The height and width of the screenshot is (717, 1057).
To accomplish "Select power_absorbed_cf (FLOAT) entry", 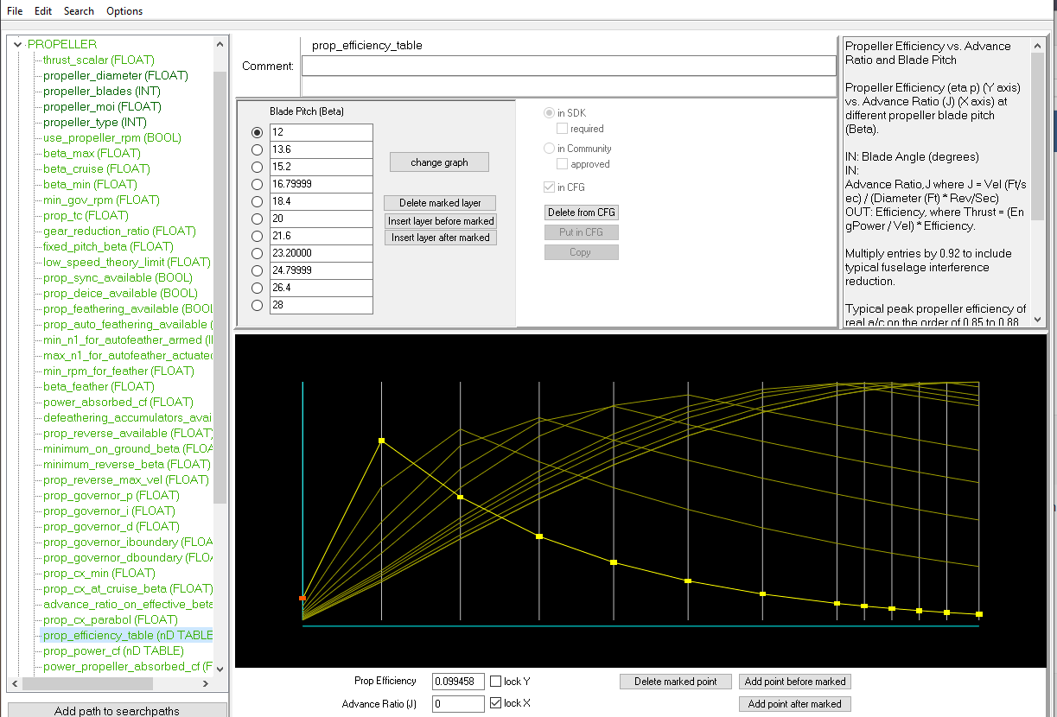I will [x=118, y=402].
